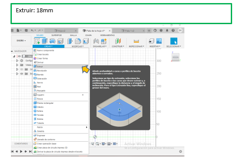This screenshot has height=165, width=240.
Task: Click the ViewCube in the canvas
Action: point(176,57)
